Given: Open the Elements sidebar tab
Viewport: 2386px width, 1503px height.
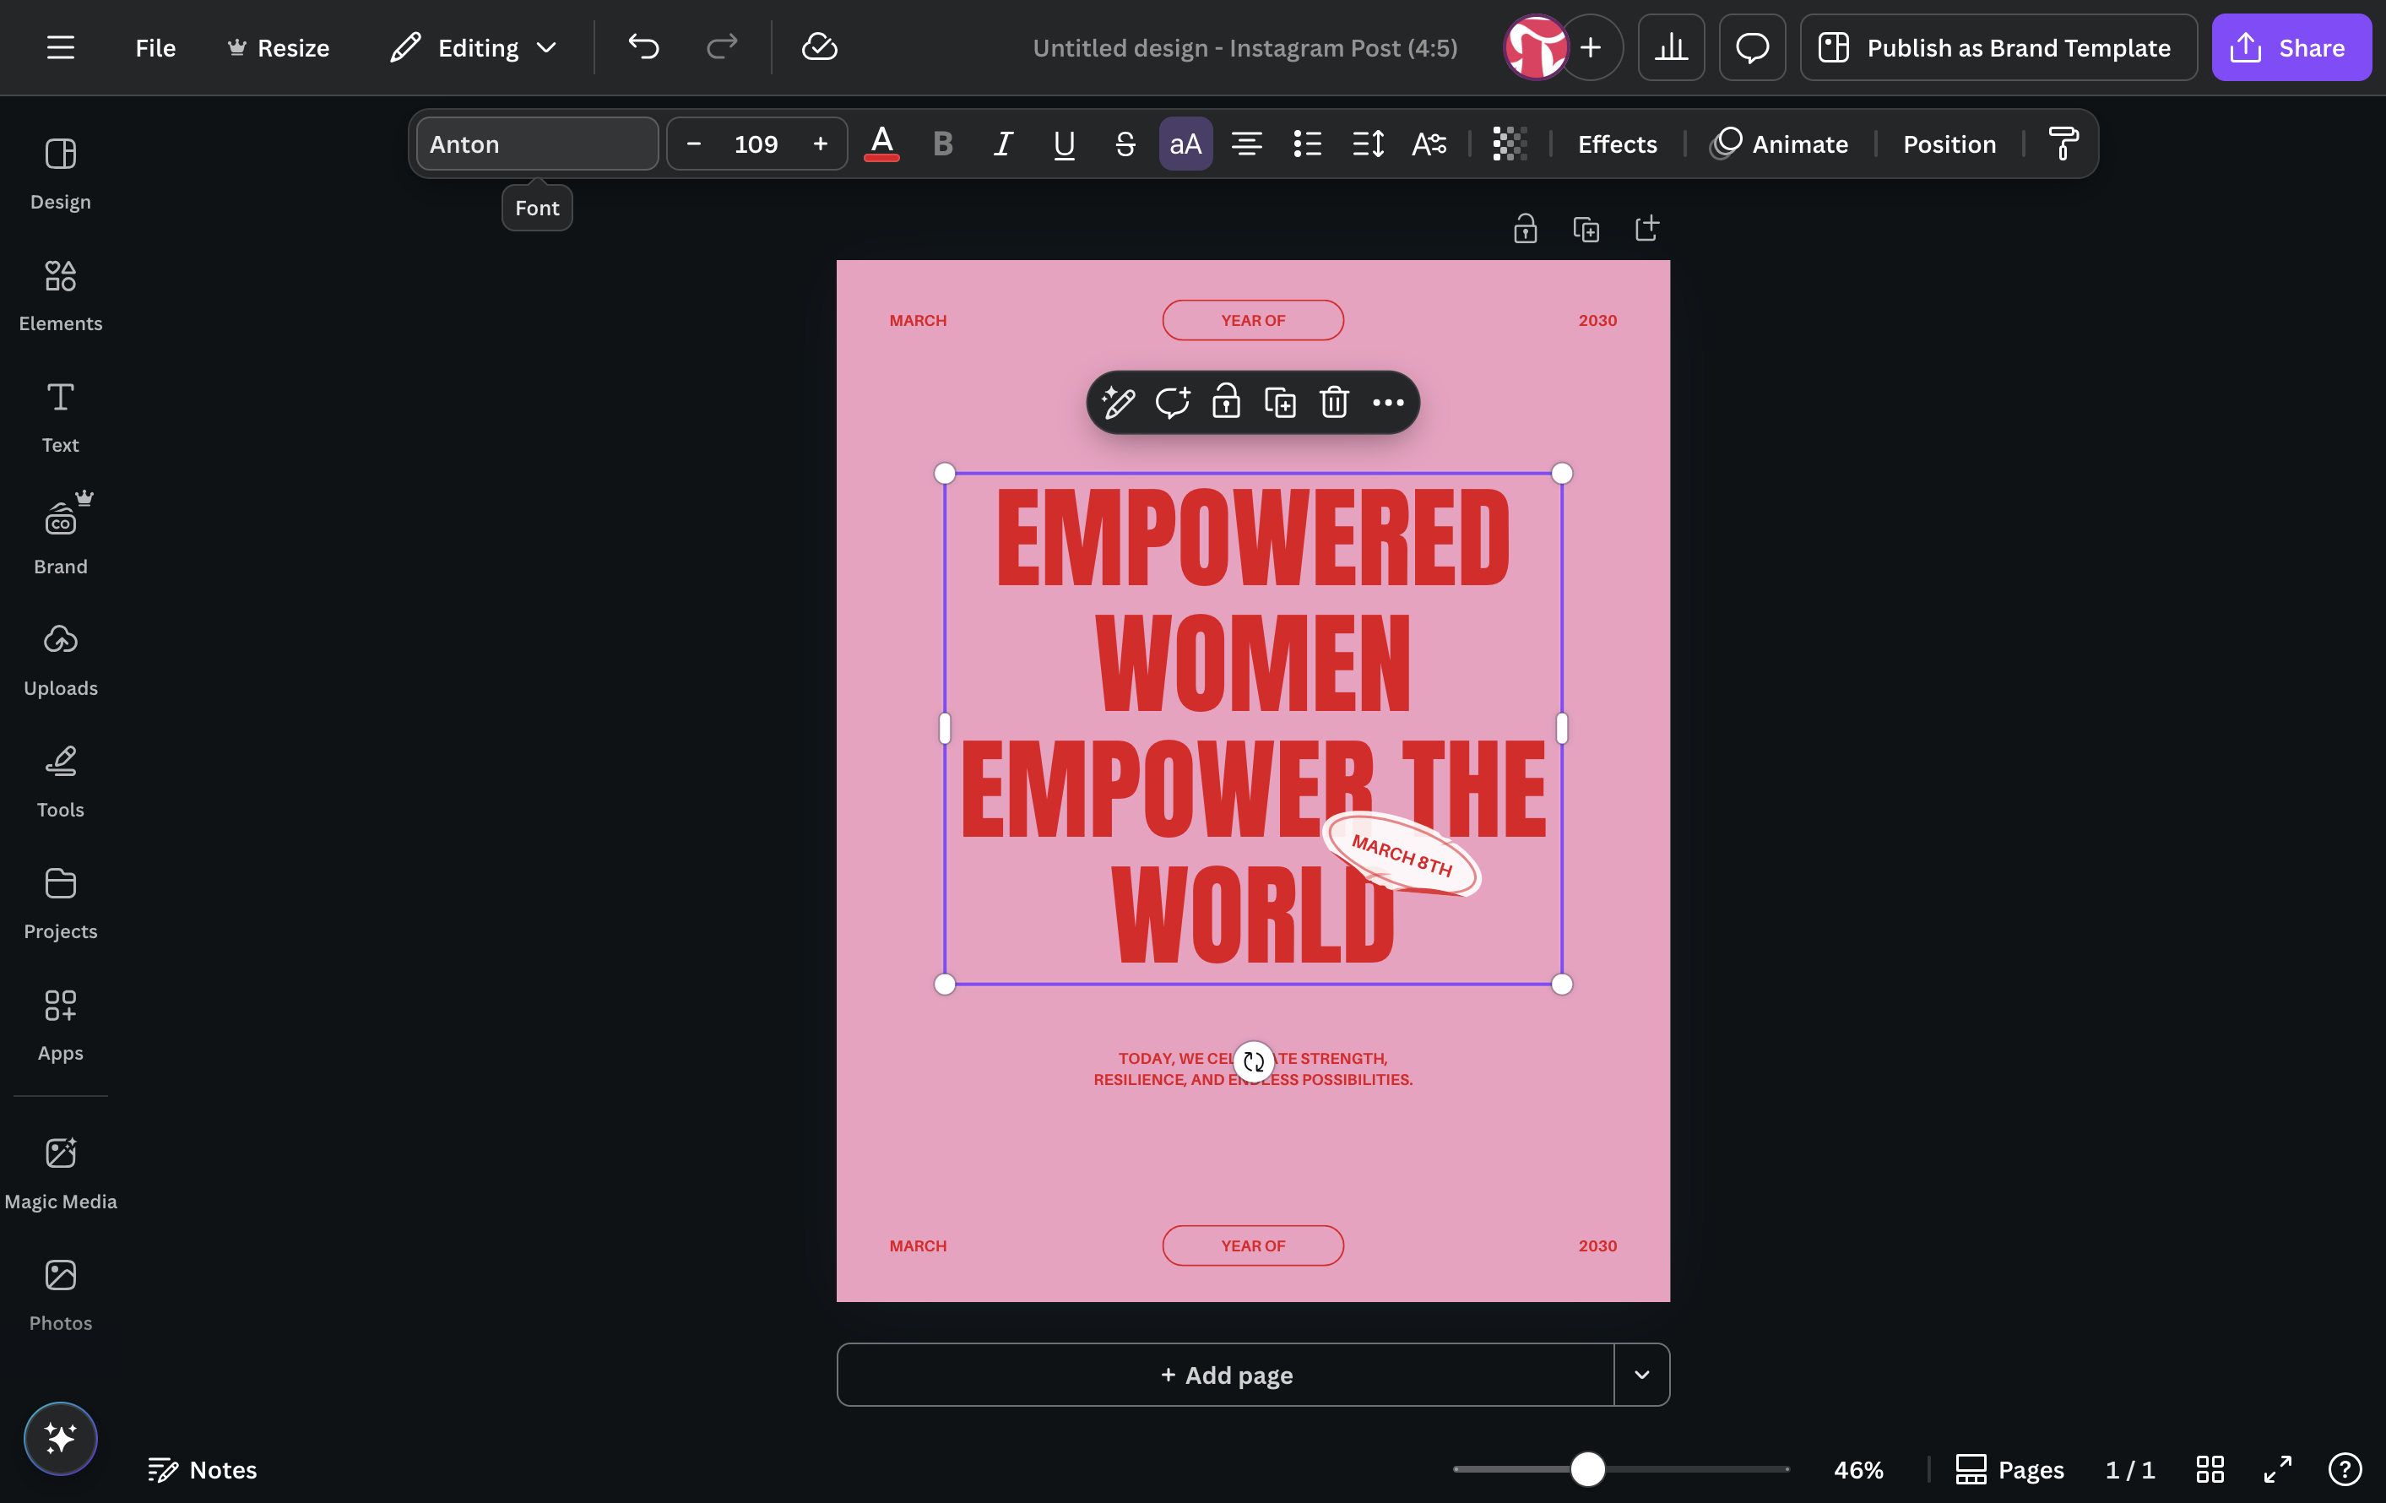Looking at the screenshot, I should tap(61, 296).
